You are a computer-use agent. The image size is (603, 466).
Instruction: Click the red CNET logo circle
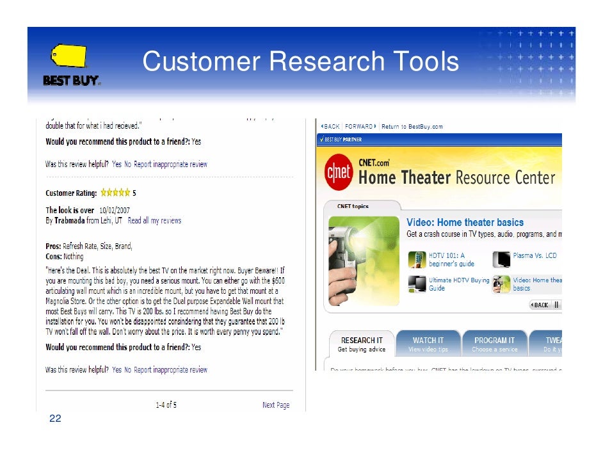pos(339,172)
